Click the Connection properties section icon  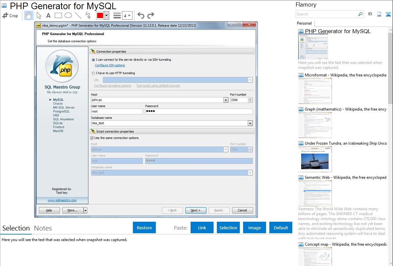point(93,51)
